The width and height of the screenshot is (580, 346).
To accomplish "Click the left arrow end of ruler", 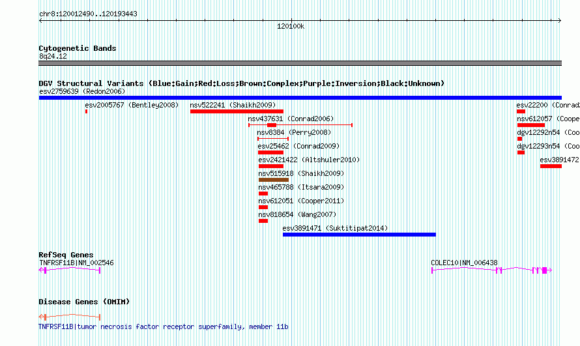I will point(40,21).
